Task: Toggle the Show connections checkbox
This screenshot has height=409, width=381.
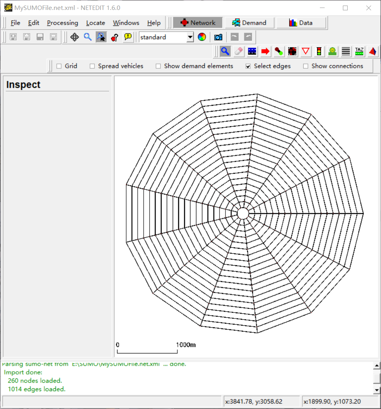Action: [x=306, y=66]
